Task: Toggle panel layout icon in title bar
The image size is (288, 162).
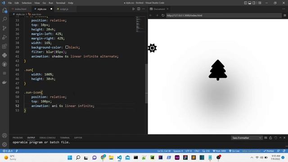Action: pyautogui.click(x=250, y=3)
